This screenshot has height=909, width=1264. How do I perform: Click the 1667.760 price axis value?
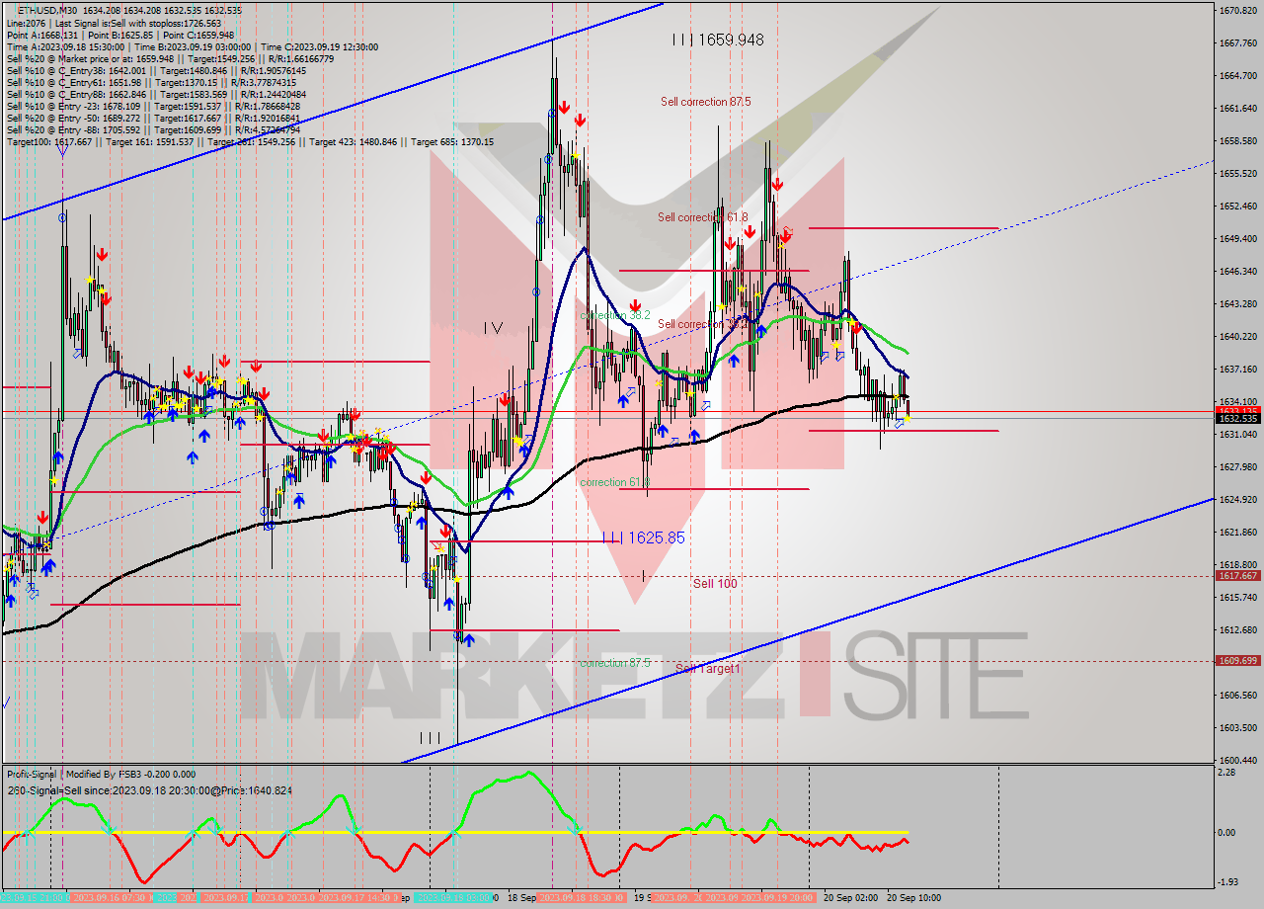(x=1237, y=42)
